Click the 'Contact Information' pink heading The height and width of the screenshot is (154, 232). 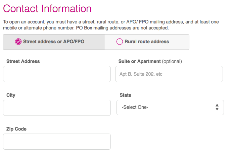tap(47, 9)
